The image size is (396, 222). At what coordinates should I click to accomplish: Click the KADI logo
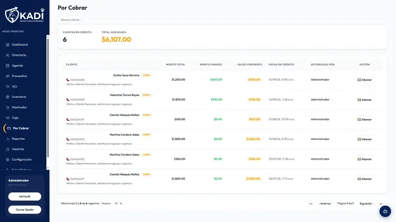(25, 15)
